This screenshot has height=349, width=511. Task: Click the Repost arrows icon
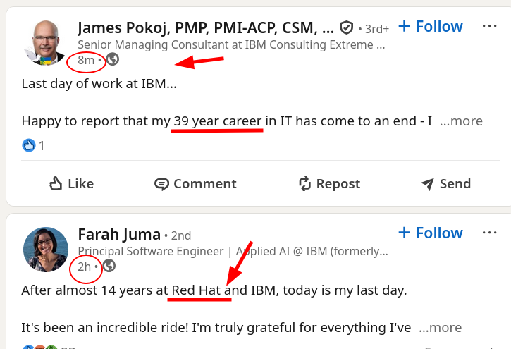click(x=305, y=184)
